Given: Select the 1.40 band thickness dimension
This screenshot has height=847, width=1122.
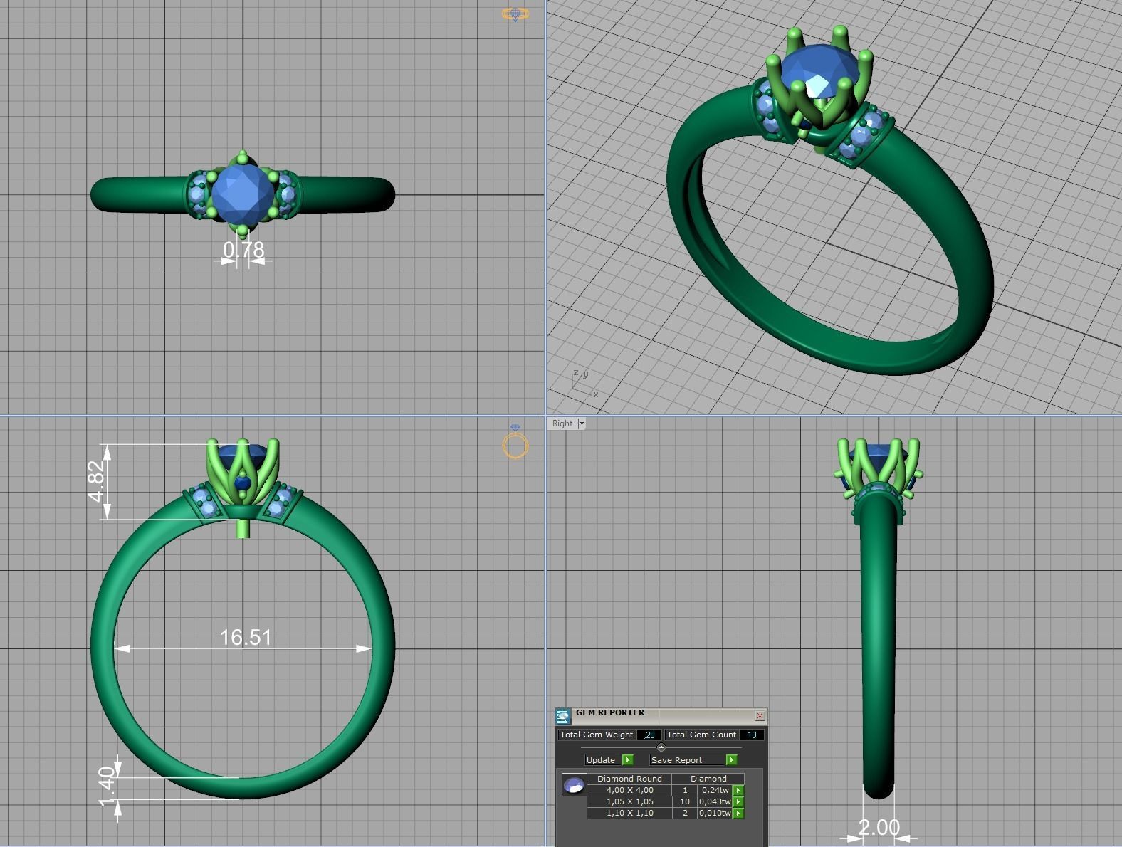Looking at the screenshot, I should [106, 786].
